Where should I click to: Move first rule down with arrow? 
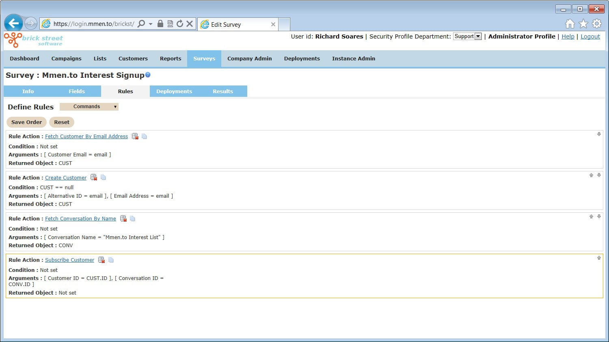(599, 134)
